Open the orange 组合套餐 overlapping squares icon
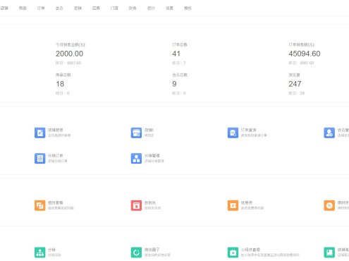Viewport: 349px width, 261px height. click(x=39, y=205)
